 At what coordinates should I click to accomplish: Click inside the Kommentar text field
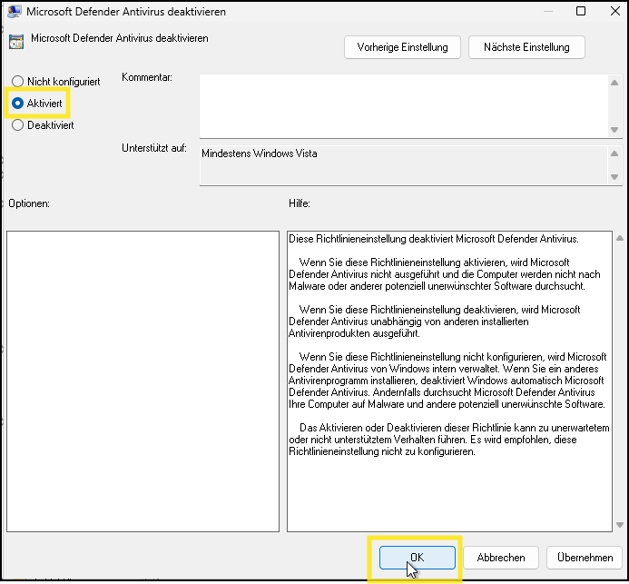click(403, 106)
